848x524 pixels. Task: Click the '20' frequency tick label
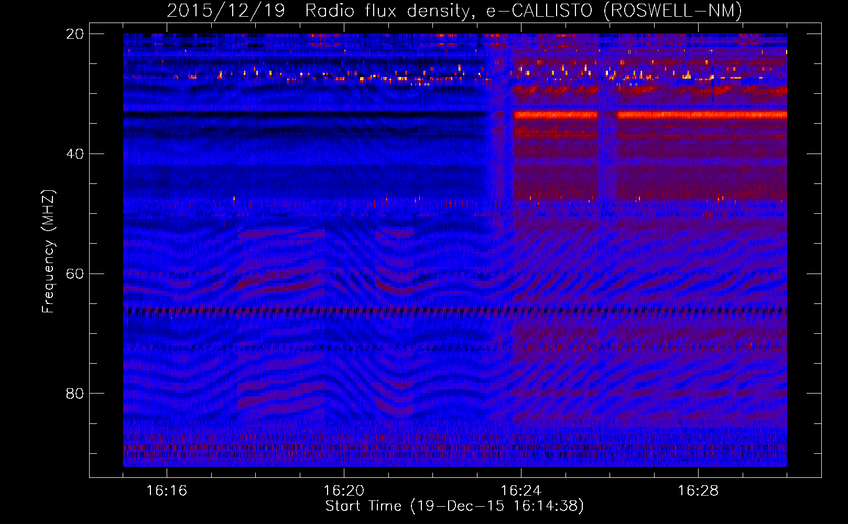(x=75, y=34)
